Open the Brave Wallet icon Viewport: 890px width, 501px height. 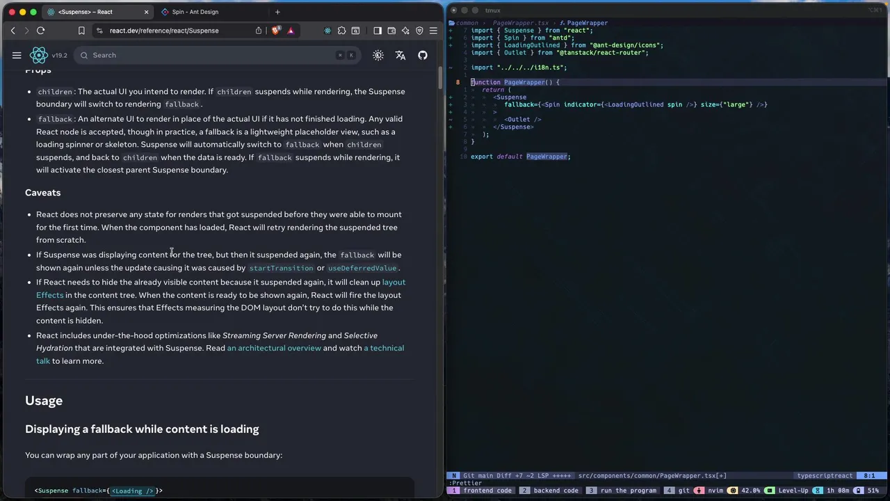coord(391,31)
